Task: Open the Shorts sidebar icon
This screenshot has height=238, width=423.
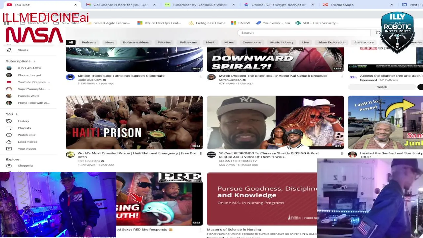Action: coord(9,50)
